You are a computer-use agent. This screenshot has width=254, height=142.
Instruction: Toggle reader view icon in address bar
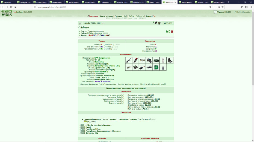click(x=209, y=7)
